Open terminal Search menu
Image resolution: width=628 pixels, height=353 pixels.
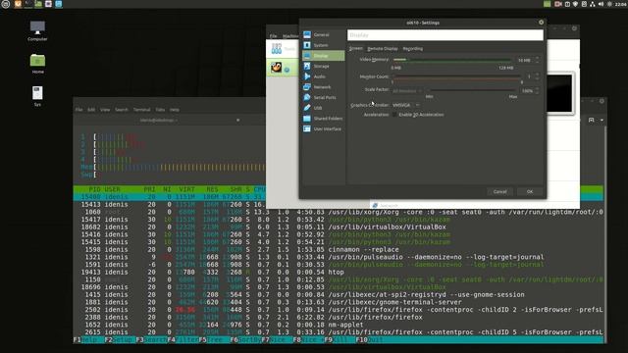tap(122, 109)
